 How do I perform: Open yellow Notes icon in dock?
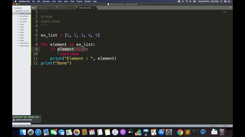coord(107,132)
